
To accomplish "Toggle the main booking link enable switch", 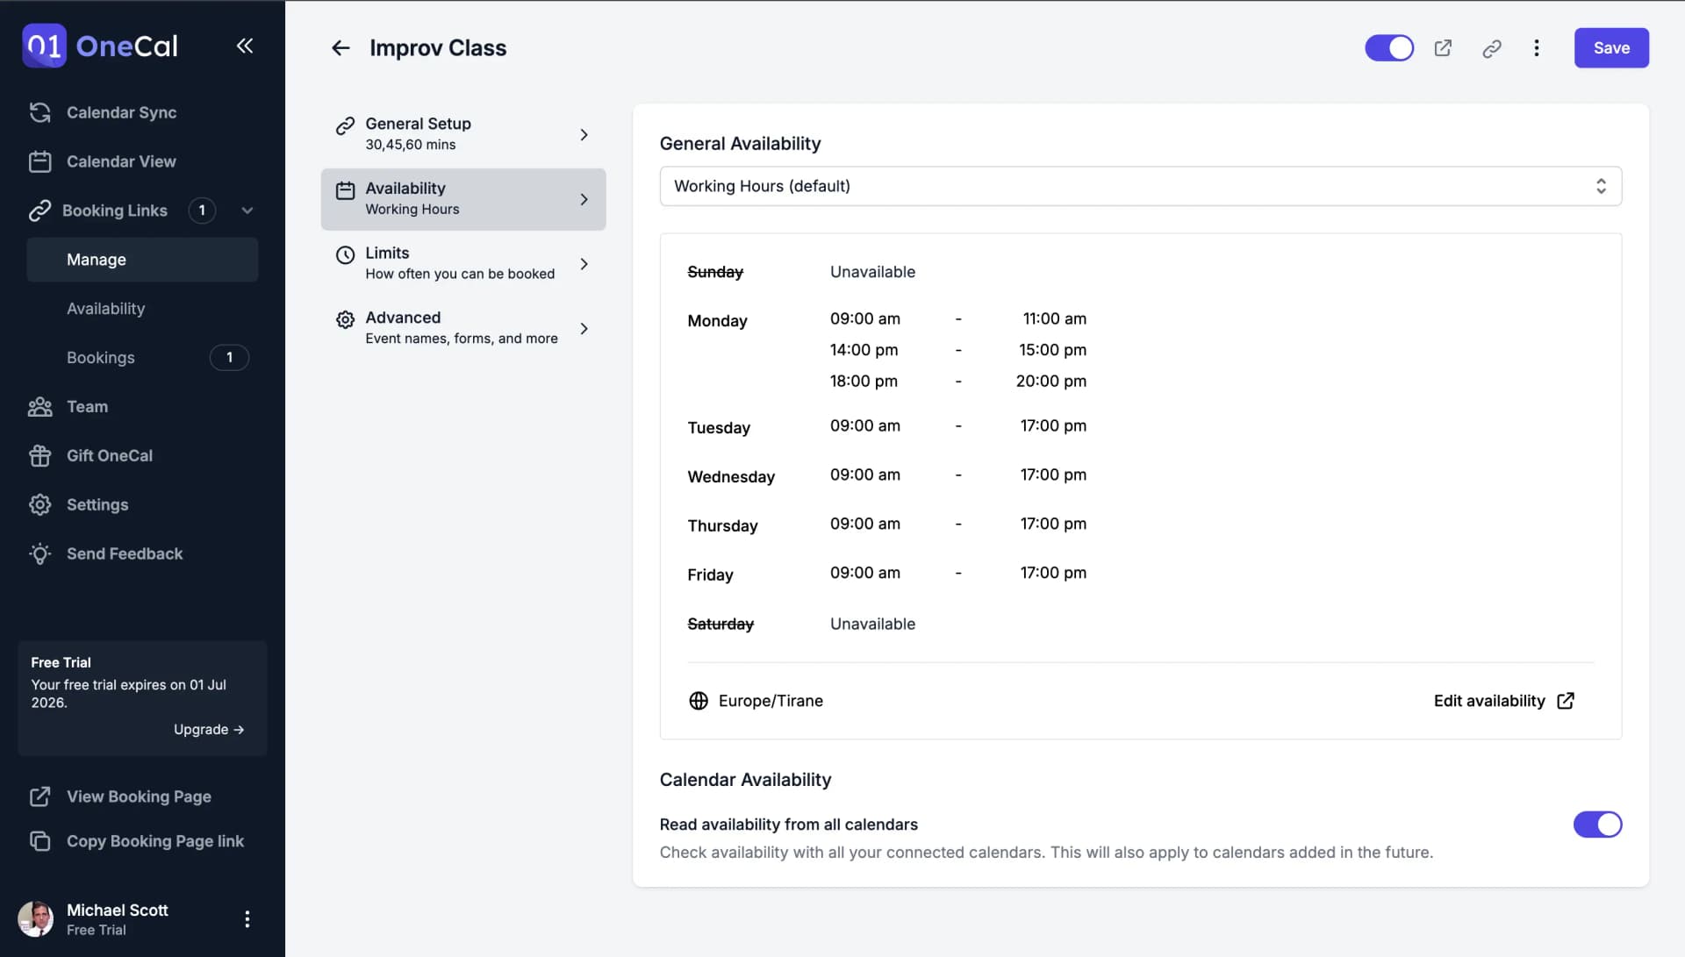I will 1390,47.
